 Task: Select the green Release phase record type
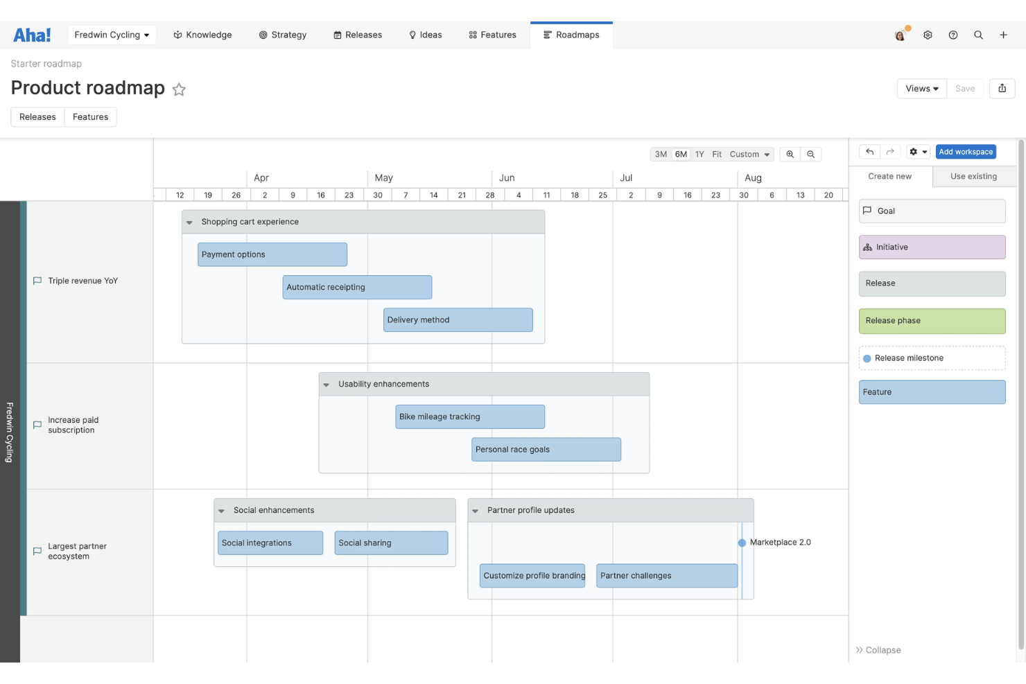(x=932, y=321)
